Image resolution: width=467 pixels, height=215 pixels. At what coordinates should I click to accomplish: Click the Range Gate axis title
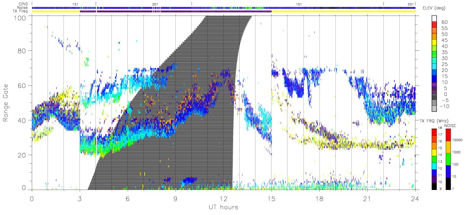coord(6,102)
